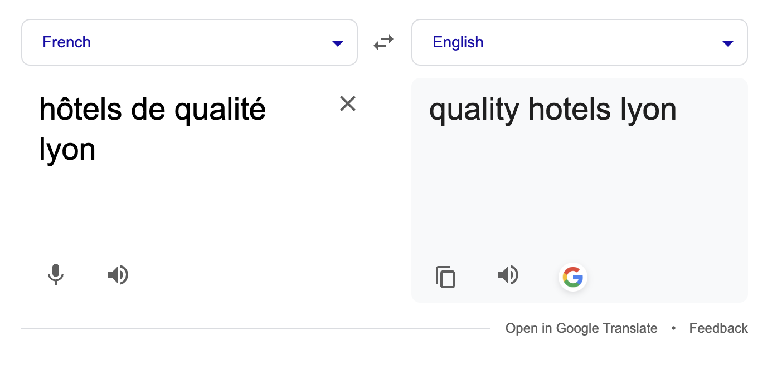Image resolution: width=777 pixels, height=365 pixels.
Task: Expand the target language arrow beside English
Action: pos(728,43)
